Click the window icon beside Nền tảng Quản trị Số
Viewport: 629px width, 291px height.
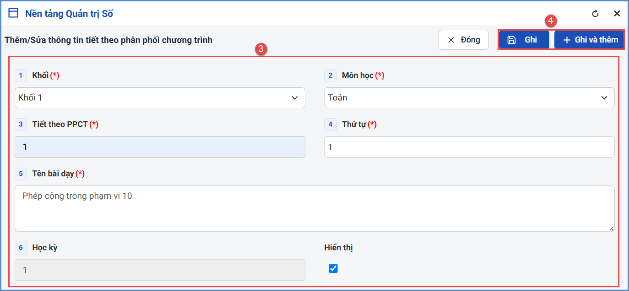[x=14, y=13]
